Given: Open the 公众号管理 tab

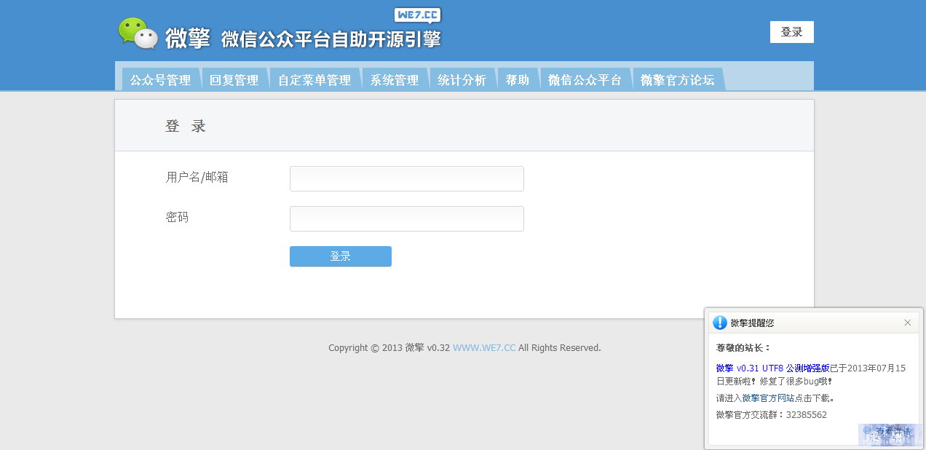Looking at the screenshot, I should (x=160, y=80).
